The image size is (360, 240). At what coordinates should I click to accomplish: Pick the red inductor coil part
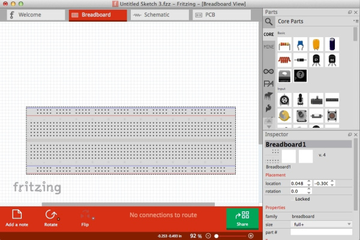(x=284, y=60)
